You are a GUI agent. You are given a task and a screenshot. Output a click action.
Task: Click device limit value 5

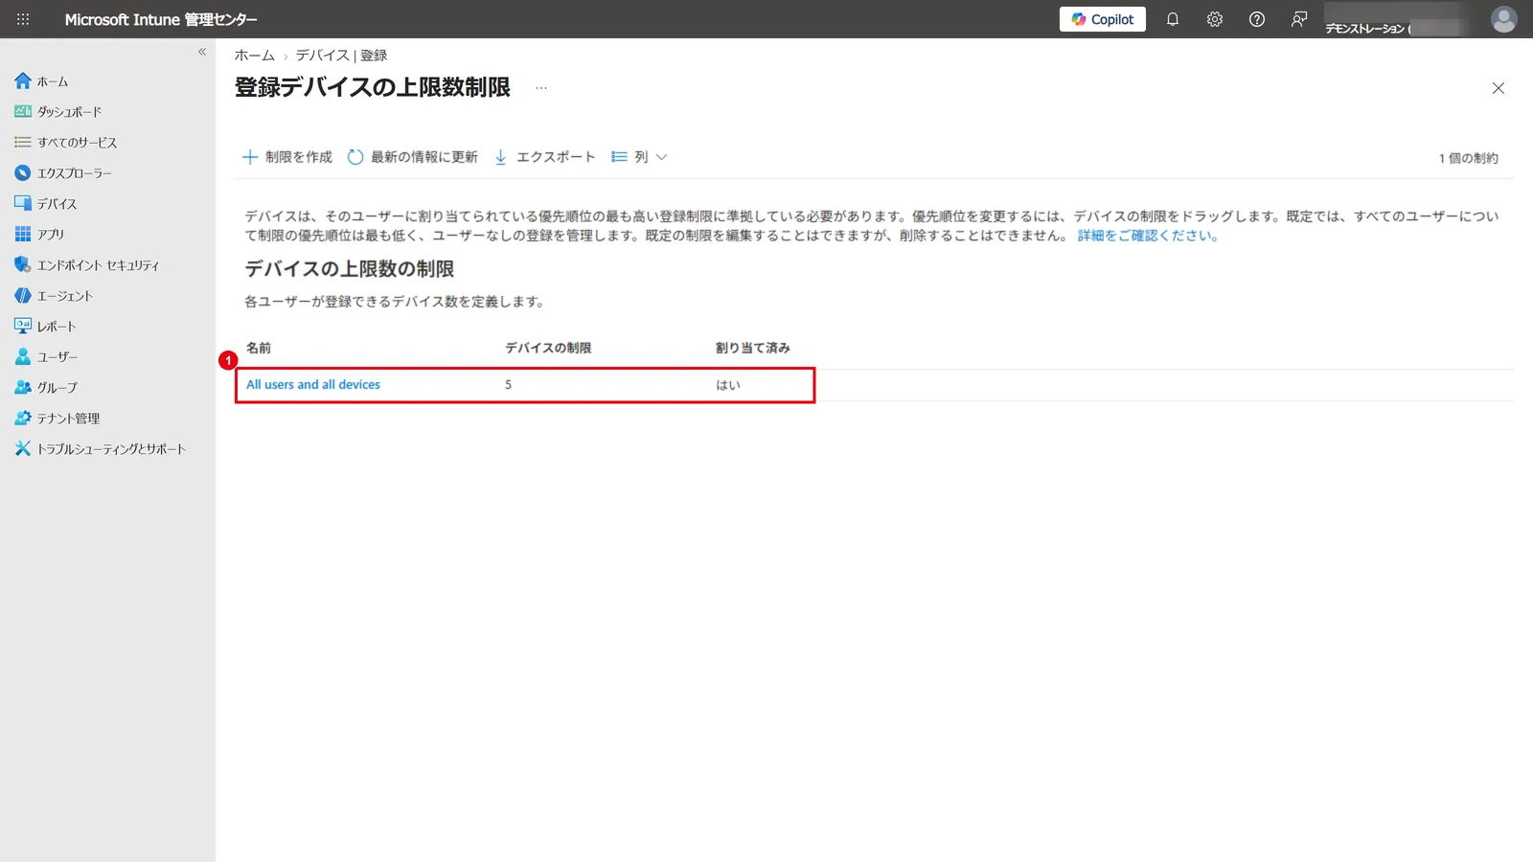pyautogui.click(x=509, y=385)
